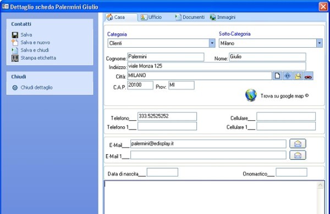Click the Categoria combo box showing Clienti
Screen dimensions: 330x214
(x=161, y=43)
